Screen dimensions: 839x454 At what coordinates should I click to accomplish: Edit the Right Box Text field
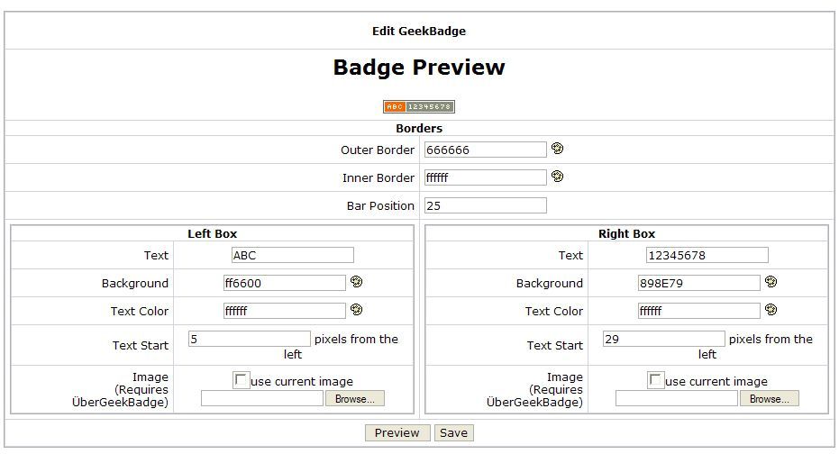pos(707,255)
